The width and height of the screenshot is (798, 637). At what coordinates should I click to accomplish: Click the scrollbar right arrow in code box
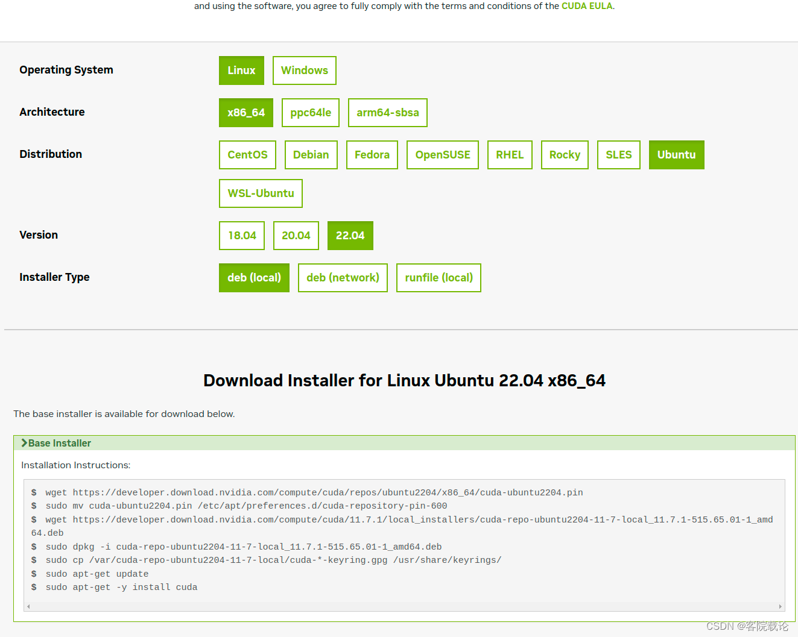click(781, 607)
